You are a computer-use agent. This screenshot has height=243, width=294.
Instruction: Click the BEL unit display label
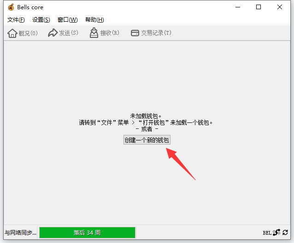tap(267, 233)
